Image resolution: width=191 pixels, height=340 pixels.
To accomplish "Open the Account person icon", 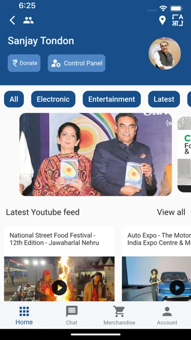I will [x=167, y=311].
